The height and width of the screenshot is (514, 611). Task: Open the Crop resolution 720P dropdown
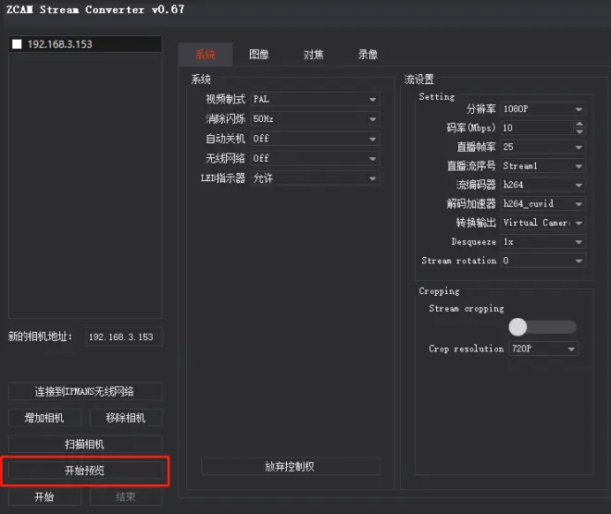[x=543, y=349]
